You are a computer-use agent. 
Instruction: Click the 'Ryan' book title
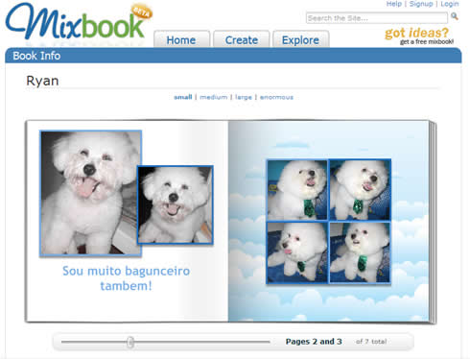click(42, 81)
